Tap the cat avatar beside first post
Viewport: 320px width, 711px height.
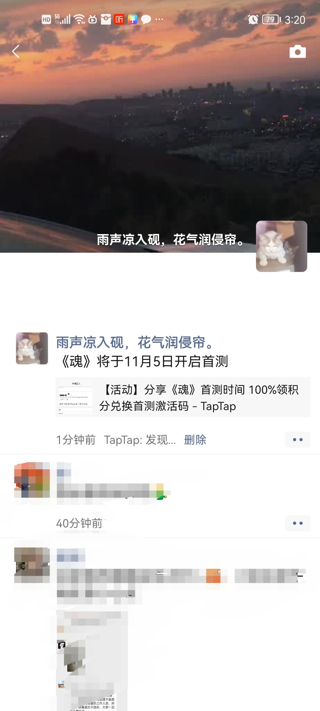pos(32,348)
